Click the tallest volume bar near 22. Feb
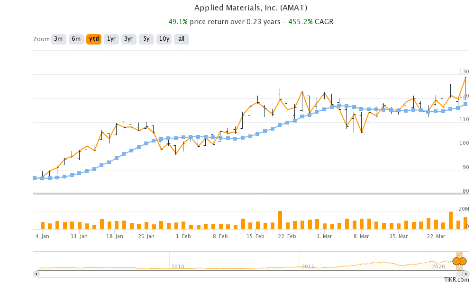 point(280,220)
